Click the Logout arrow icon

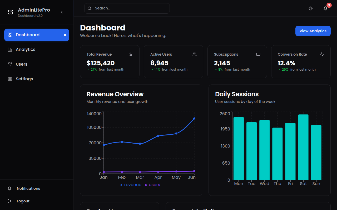point(9,201)
